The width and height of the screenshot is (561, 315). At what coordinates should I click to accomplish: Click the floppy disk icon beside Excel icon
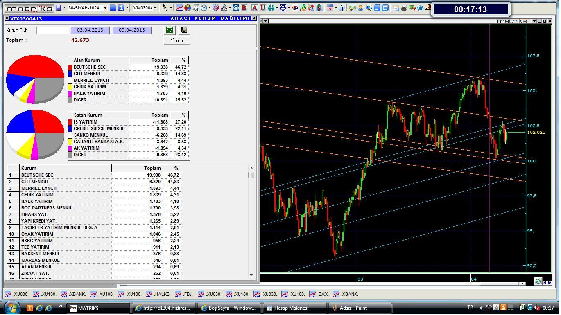184,30
